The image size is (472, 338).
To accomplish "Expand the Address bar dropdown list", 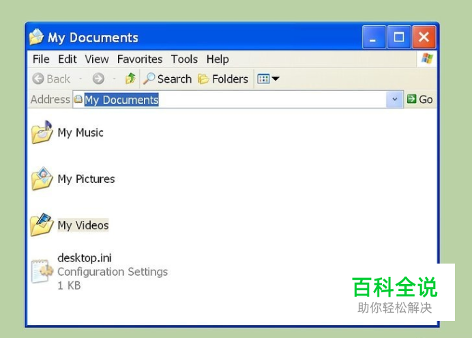I will click(395, 99).
